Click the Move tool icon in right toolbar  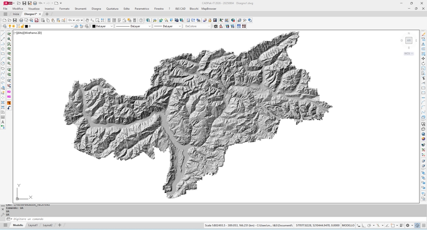[x=423, y=59]
